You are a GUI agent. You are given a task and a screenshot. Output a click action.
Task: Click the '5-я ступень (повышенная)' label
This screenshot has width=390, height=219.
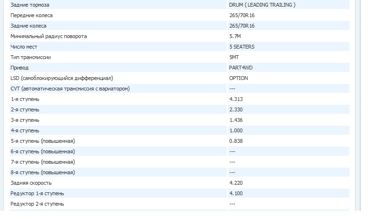pos(42,141)
